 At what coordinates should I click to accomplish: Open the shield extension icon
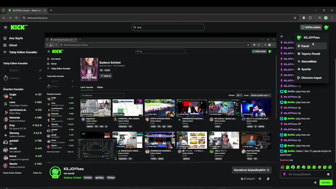pyautogui.click(x=304, y=18)
